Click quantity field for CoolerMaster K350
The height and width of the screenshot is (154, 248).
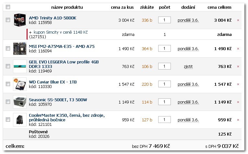click(164, 120)
